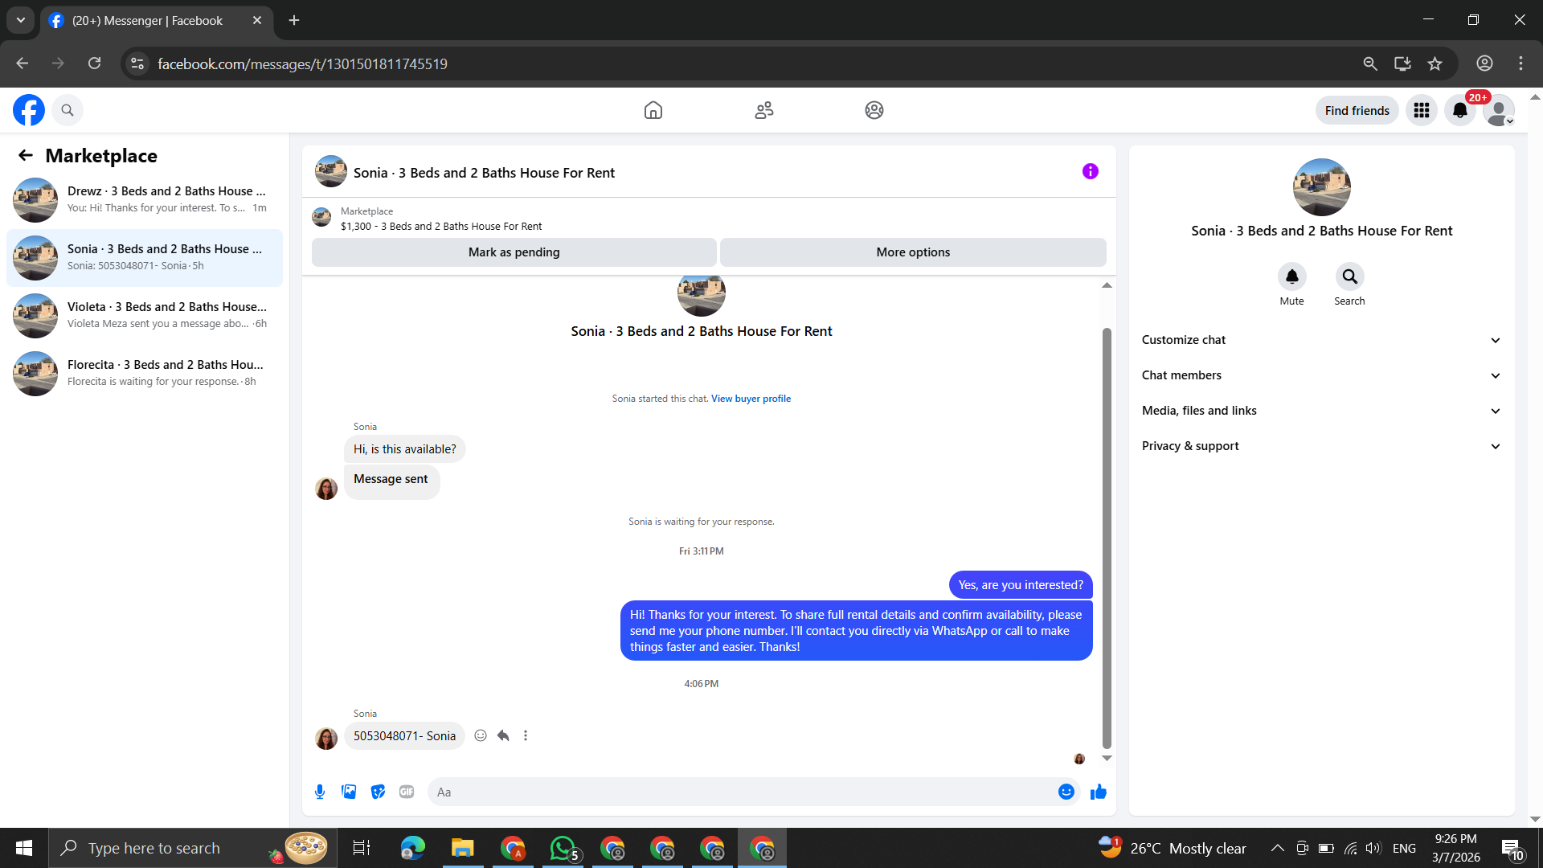Viewport: 1543px width, 868px height.
Task: Click the Windows taskbar search box
Action: click(193, 848)
